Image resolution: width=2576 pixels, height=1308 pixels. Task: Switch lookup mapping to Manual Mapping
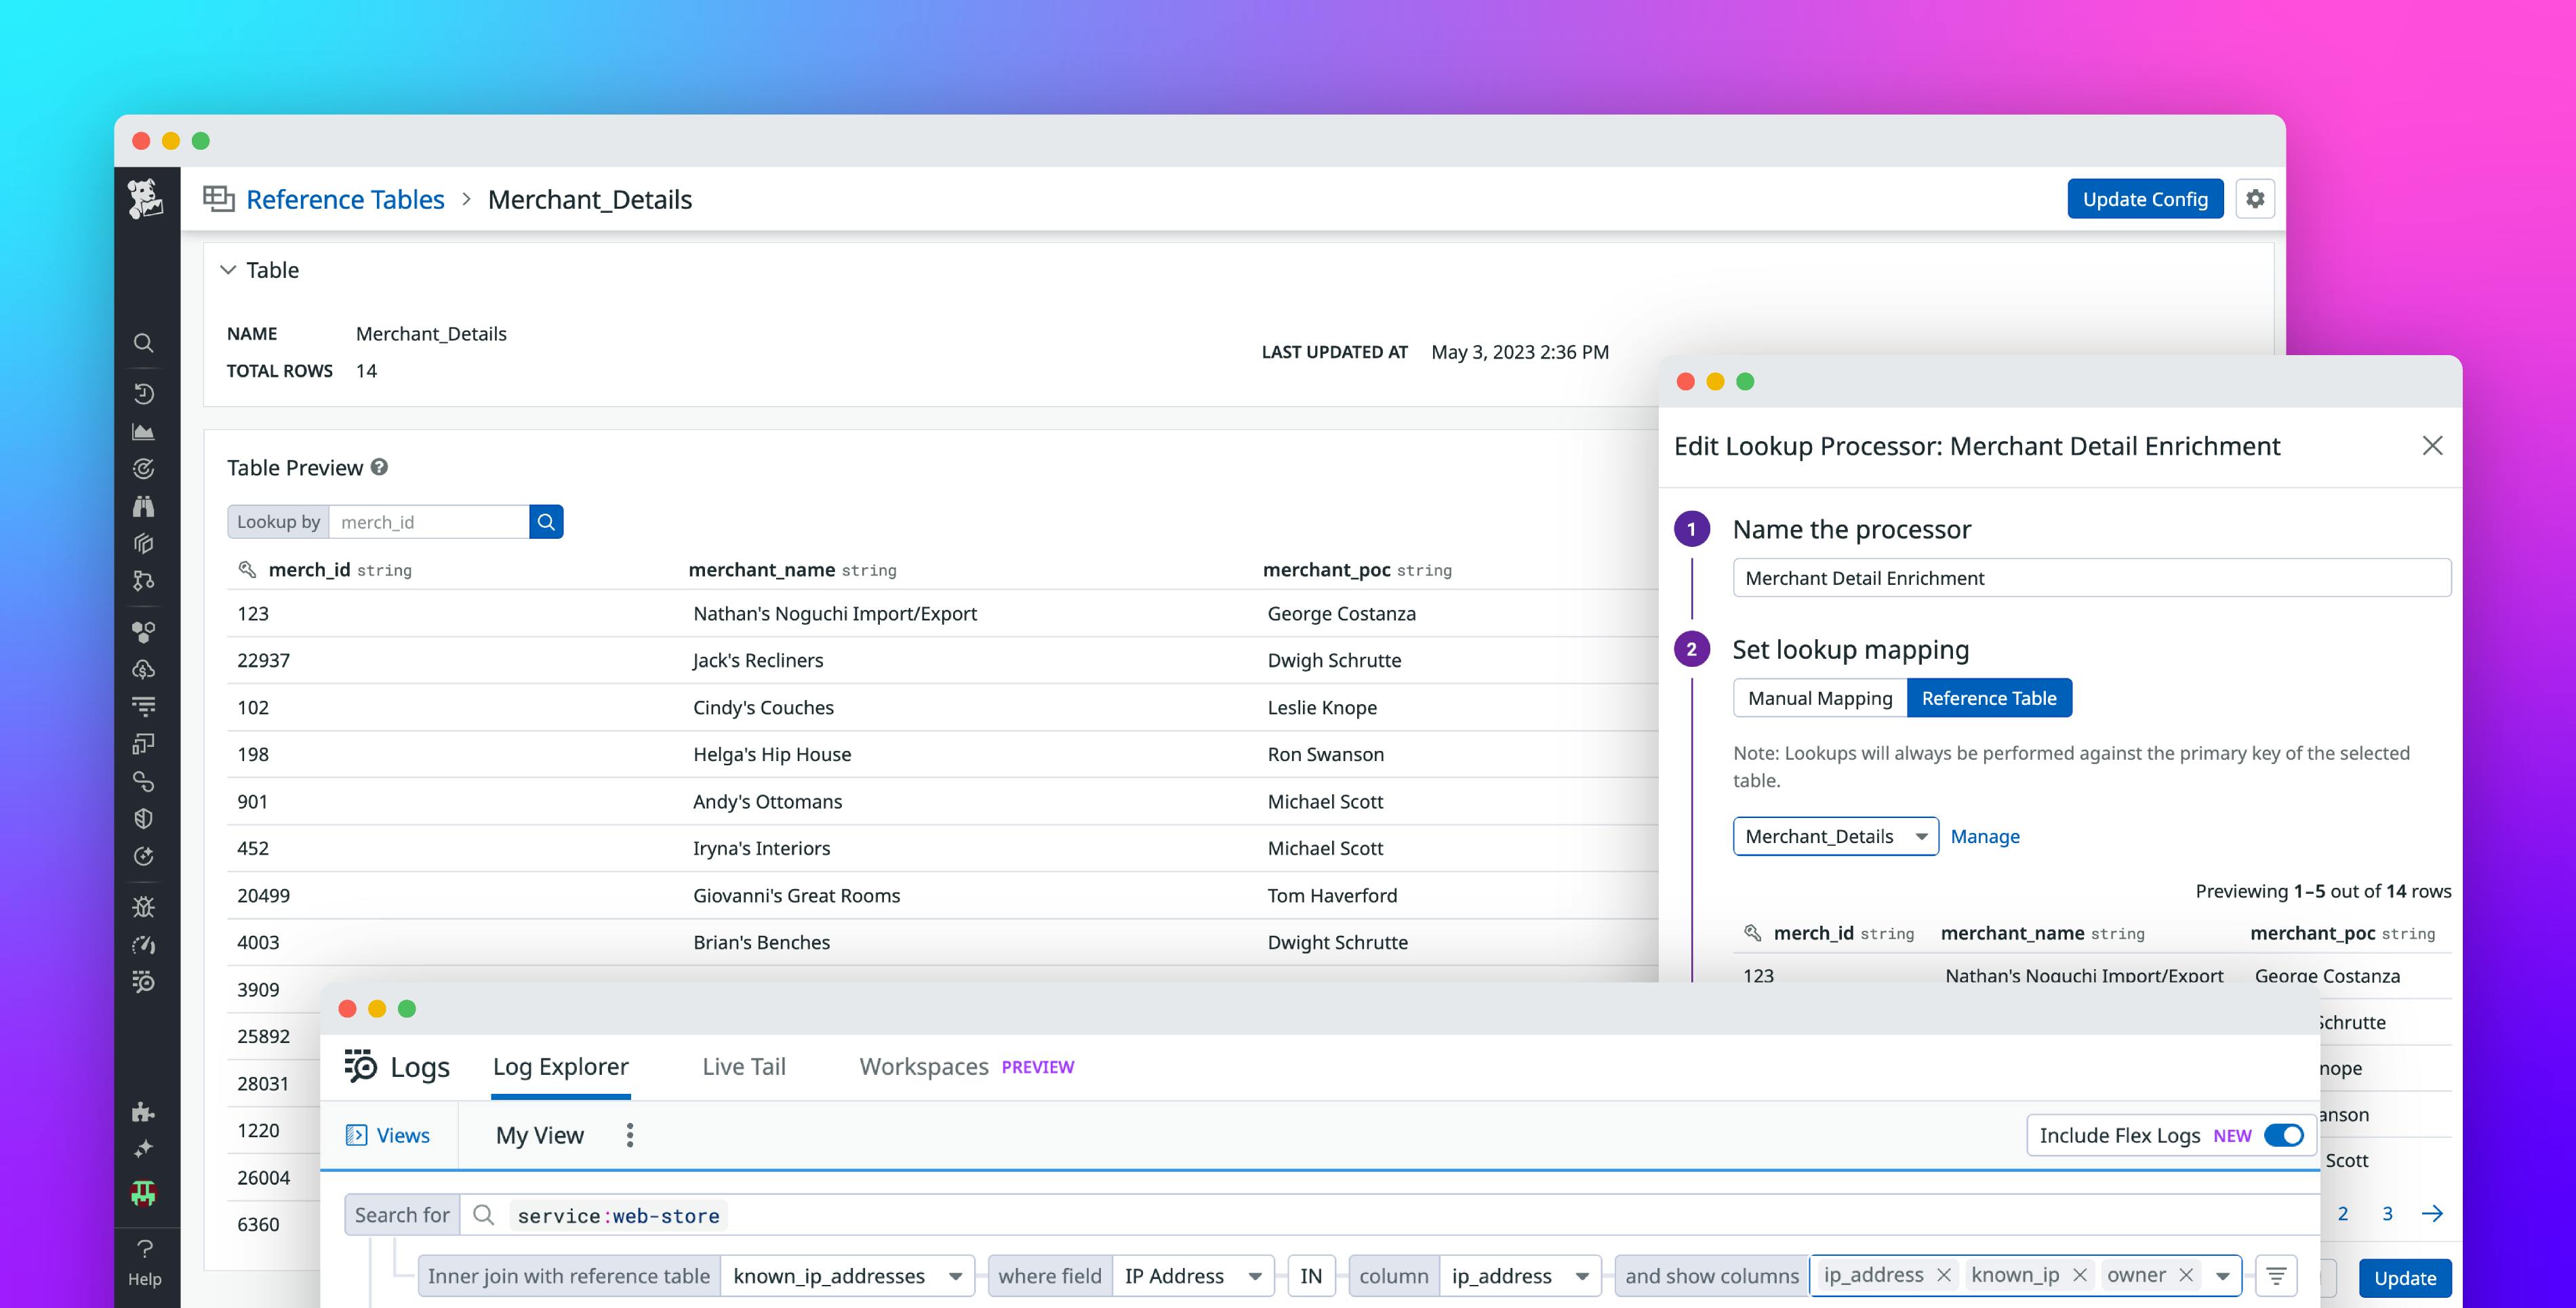tap(1819, 697)
